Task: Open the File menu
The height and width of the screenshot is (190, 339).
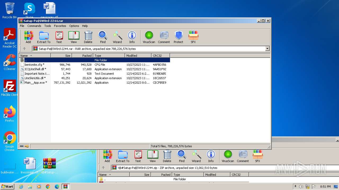Action: click(x=22, y=26)
